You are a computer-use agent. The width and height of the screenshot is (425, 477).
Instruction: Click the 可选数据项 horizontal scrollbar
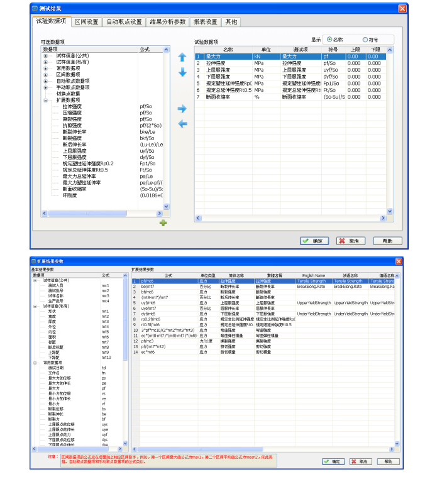(x=88, y=214)
